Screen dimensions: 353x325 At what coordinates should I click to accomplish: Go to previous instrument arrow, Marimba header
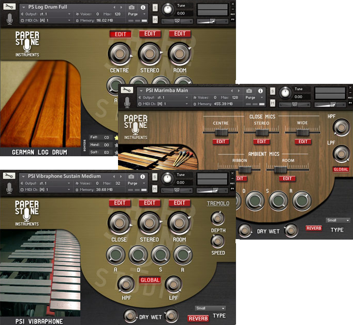pyautogui.click(x=232, y=91)
